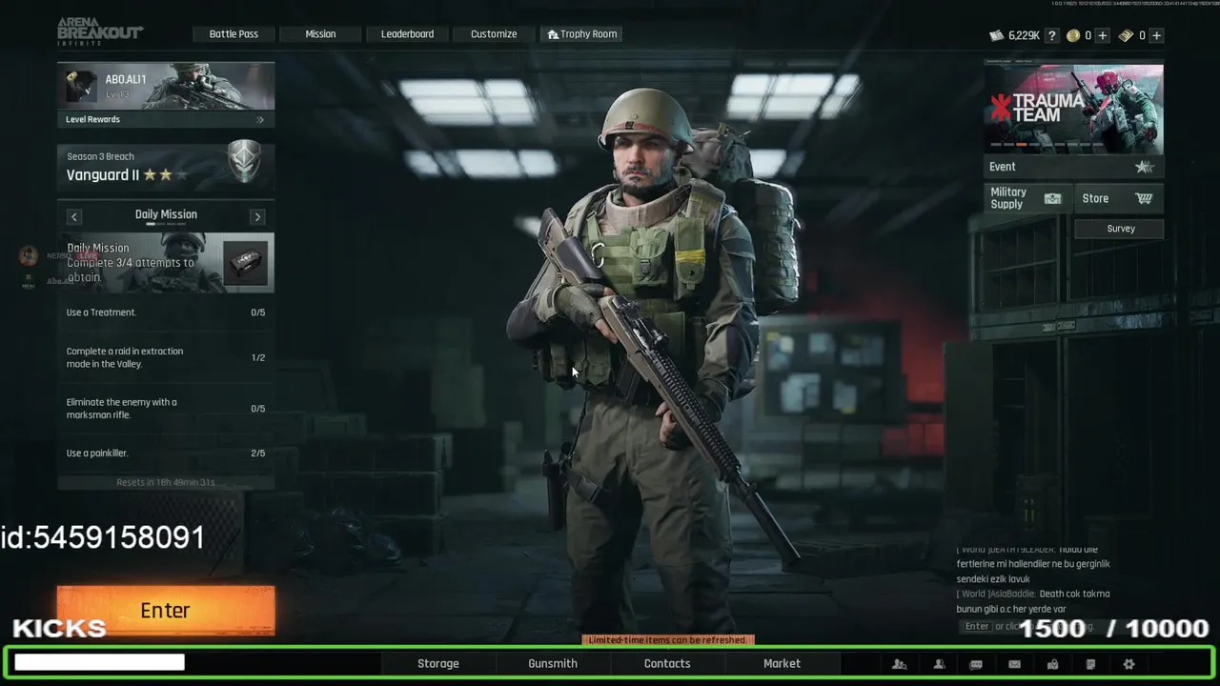Open the Market menu
The width and height of the screenshot is (1220, 686).
click(782, 664)
